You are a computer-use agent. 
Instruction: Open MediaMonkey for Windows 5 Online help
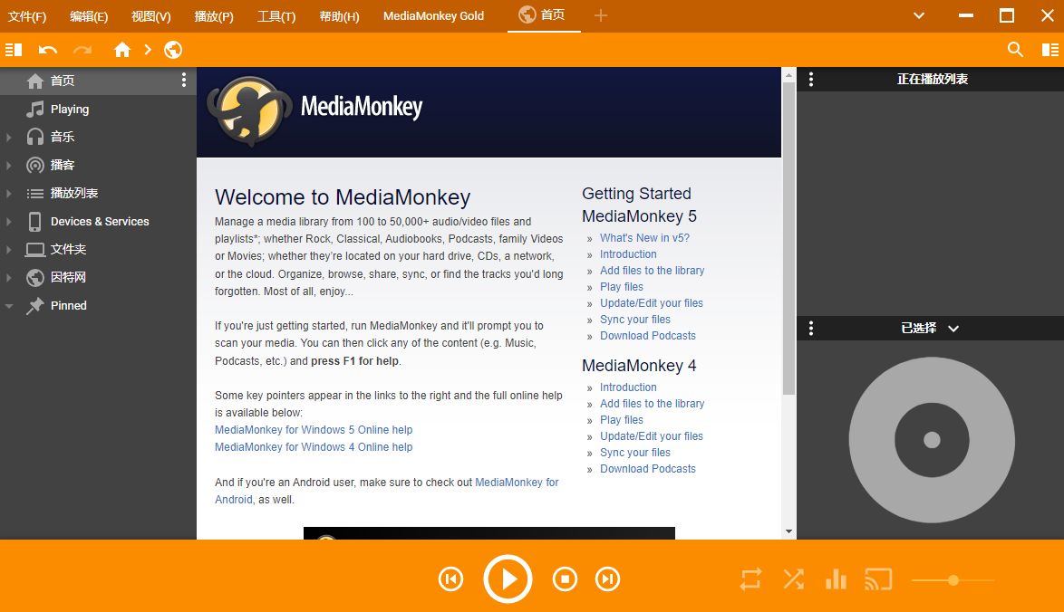click(314, 430)
